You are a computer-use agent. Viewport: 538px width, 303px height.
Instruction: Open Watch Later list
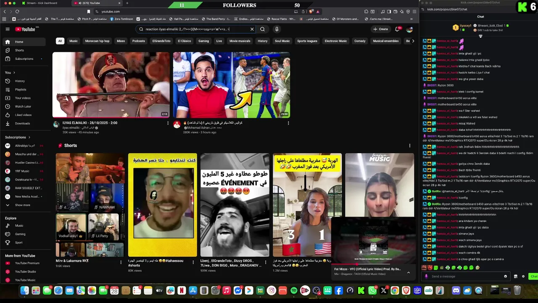(x=24, y=106)
